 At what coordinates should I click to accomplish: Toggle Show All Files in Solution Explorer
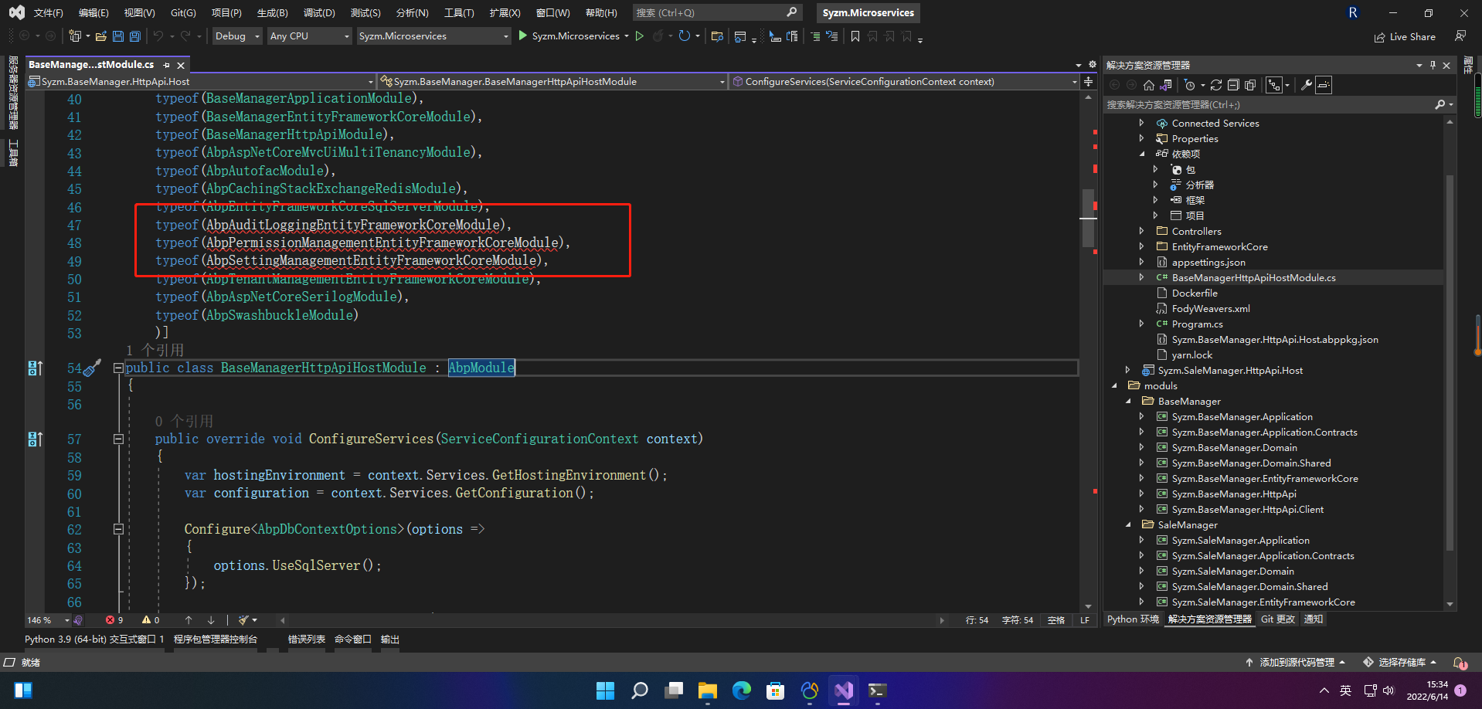1250,86
